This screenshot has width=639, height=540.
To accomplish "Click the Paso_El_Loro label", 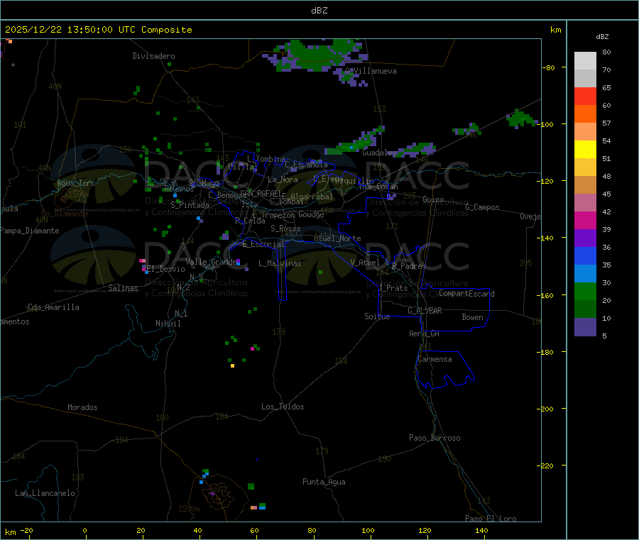I will (491, 519).
